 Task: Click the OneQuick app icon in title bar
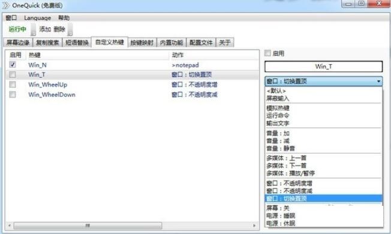5,5
